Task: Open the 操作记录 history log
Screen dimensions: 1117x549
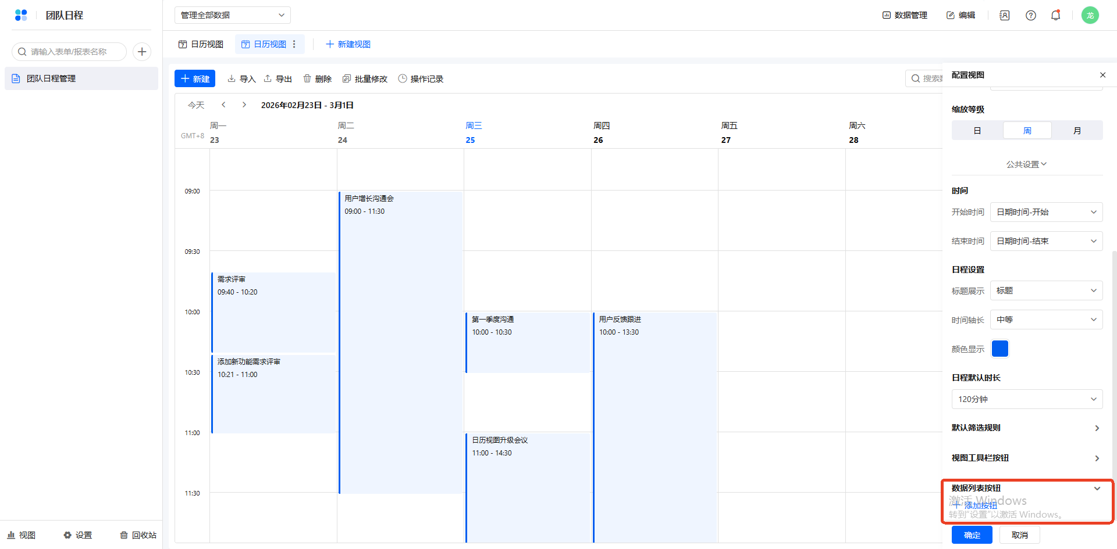Action: 421,79
